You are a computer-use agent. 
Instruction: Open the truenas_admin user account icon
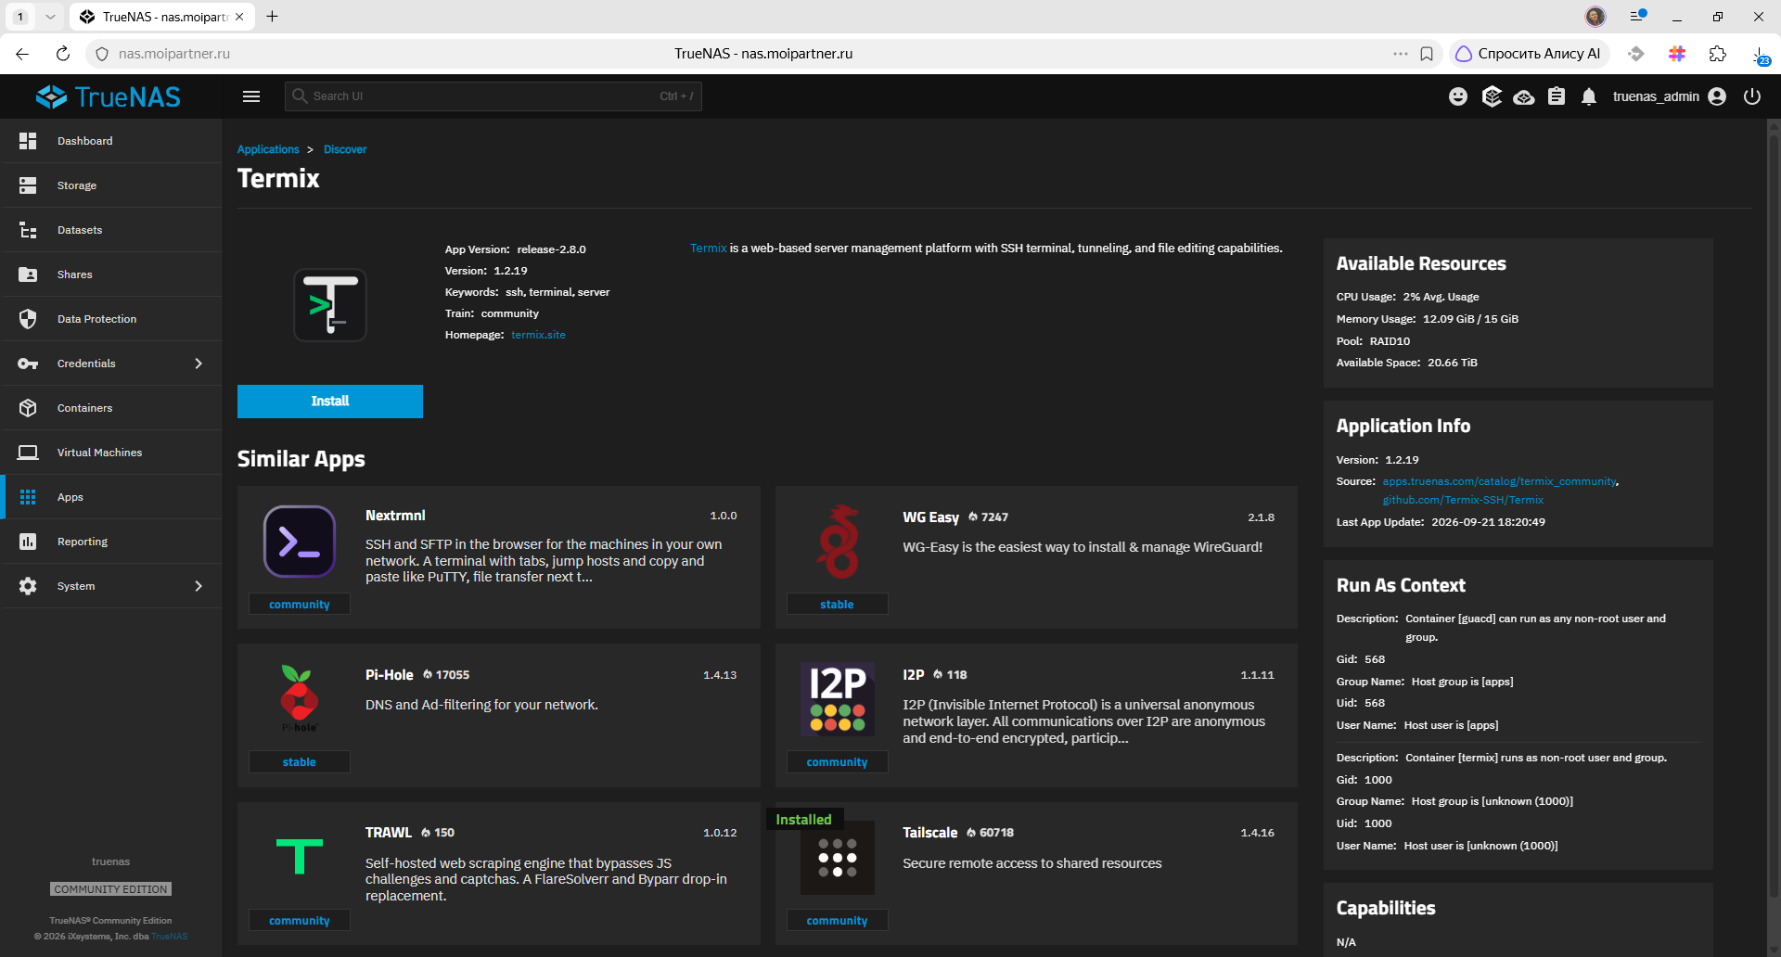click(1717, 96)
